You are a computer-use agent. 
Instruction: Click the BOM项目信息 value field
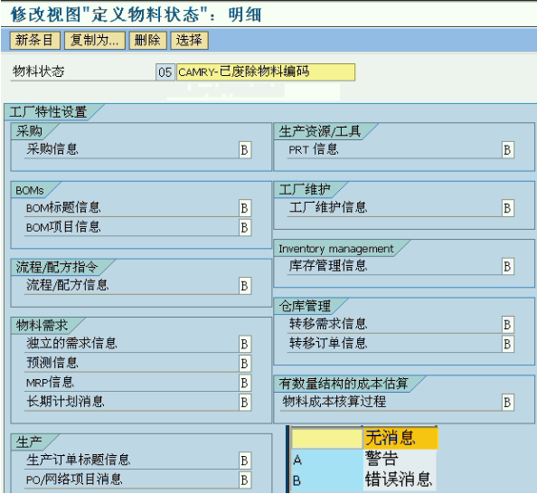[245, 227]
